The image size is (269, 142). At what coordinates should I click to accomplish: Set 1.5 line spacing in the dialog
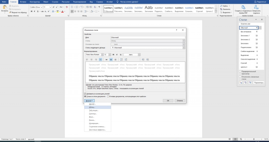pyautogui.click(x=111, y=60)
